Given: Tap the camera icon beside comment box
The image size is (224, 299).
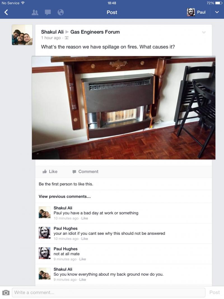Looking at the screenshot, I should (6, 293).
